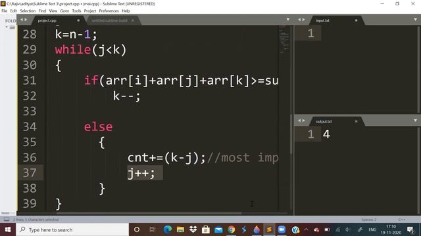This screenshot has height=236, width=421.
Task: Show hidden system tray icons
Action: pyautogui.click(x=306, y=229)
